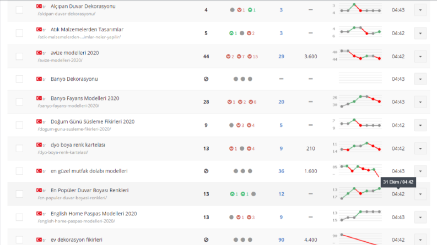The image size is (437, 245).
Task: Click flag icon of ev dekorasyon fikirleri
Action: (x=39, y=240)
